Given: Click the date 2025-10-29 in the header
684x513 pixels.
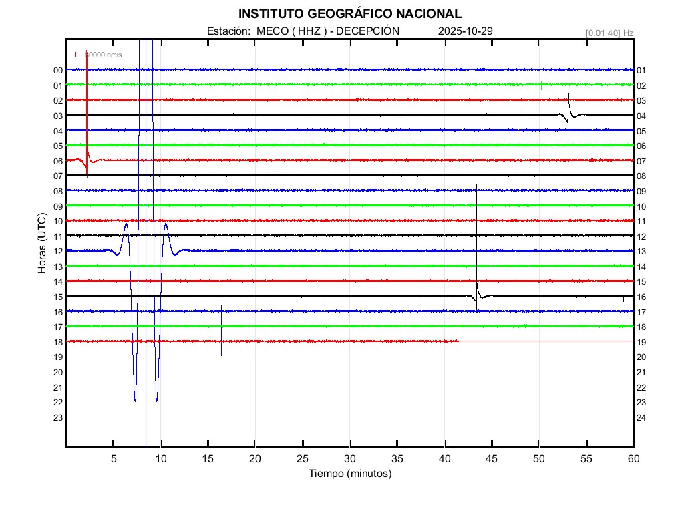Looking at the screenshot, I should pos(466,31).
